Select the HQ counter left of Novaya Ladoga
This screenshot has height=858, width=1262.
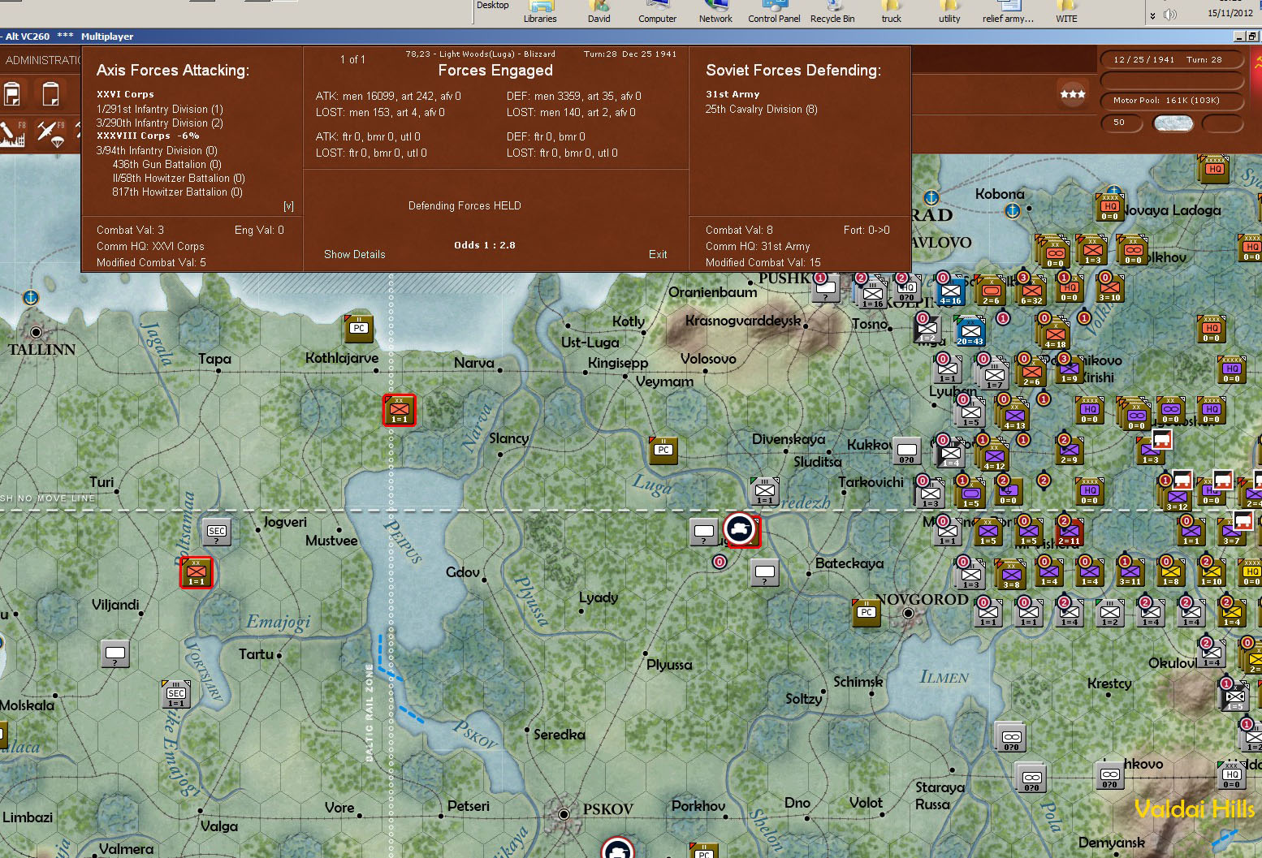pyautogui.click(x=1110, y=207)
